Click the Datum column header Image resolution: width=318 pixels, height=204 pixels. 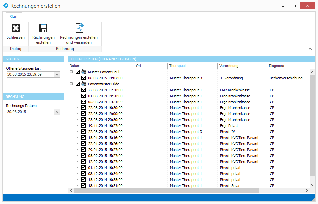[101, 66]
